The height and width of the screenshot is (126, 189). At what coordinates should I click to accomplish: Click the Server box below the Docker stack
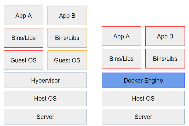[143, 117]
